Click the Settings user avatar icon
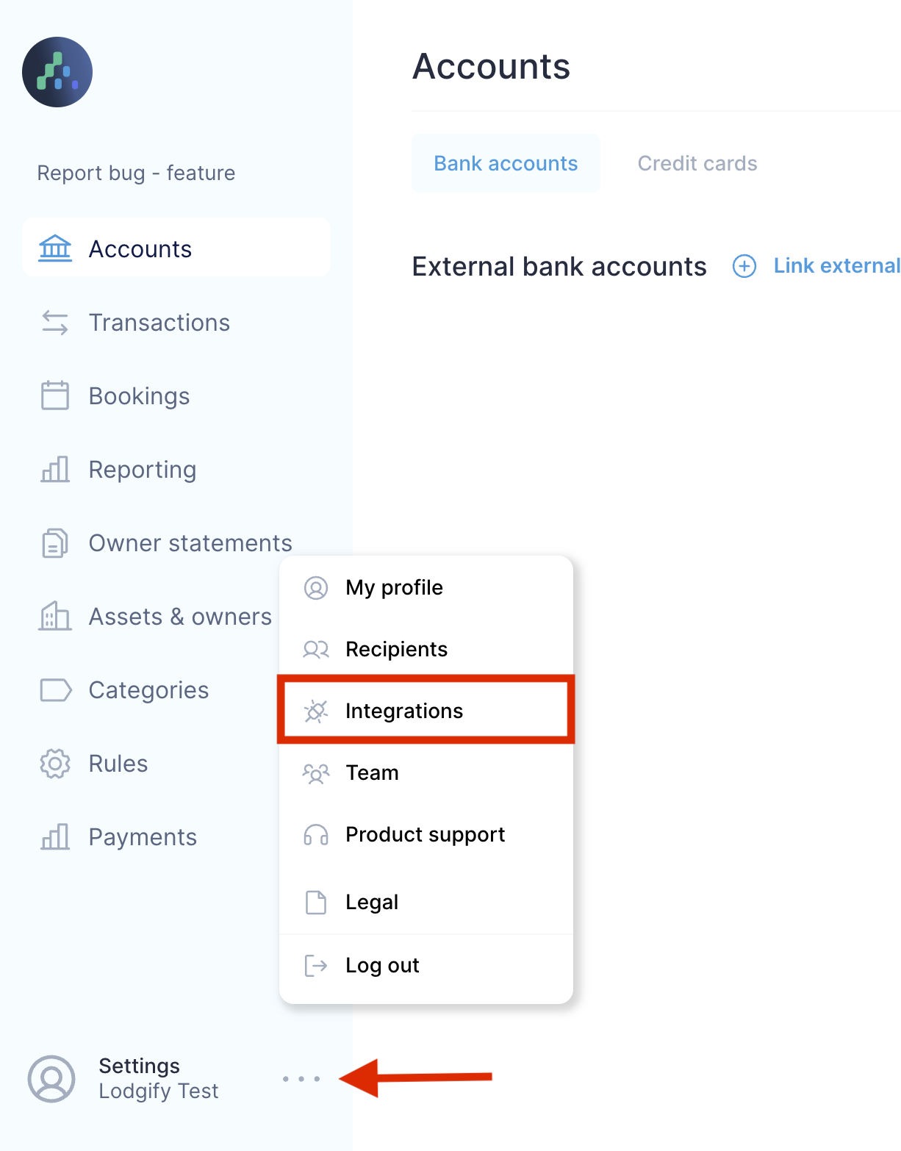901x1151 pixels. (x=51, y=1079)
